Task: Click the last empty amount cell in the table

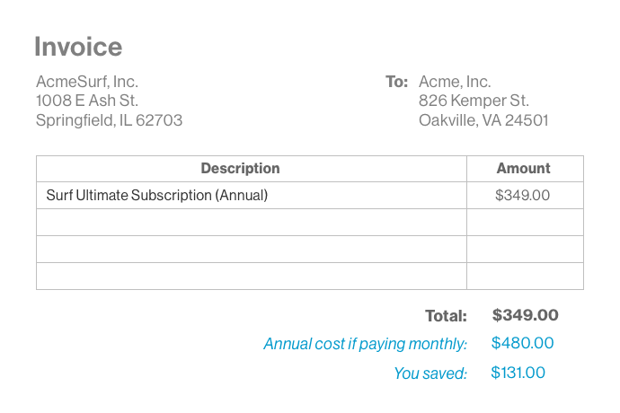Action: tap(525, 276)
